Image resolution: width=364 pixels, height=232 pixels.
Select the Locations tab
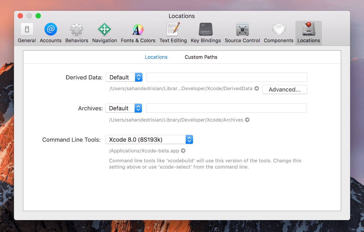tap(156, 57)
